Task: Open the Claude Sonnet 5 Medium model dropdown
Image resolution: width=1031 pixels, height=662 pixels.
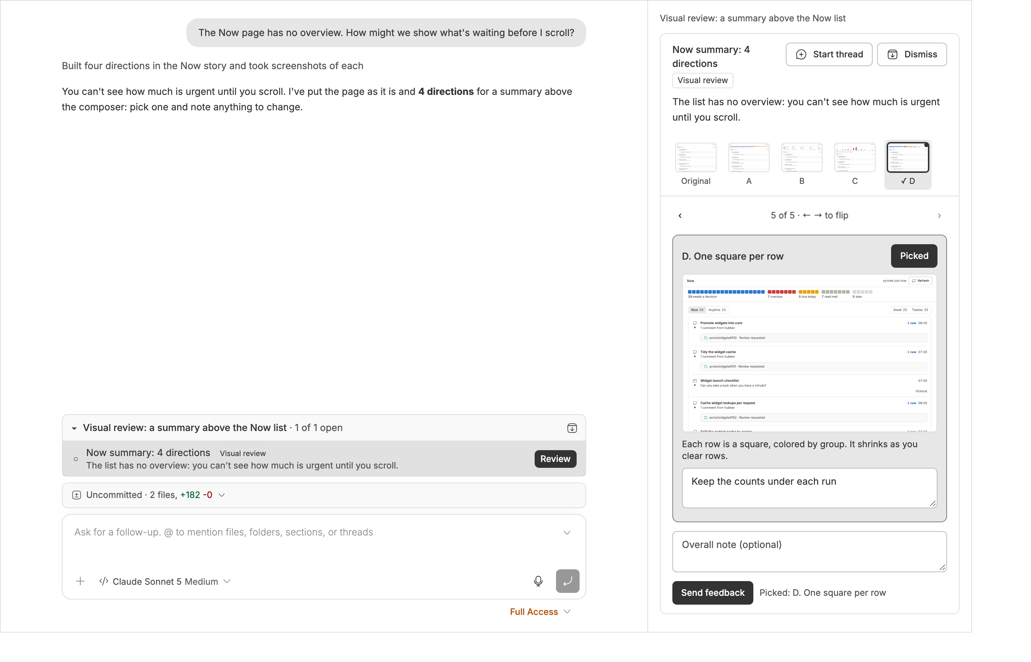Action: [165, 581]
